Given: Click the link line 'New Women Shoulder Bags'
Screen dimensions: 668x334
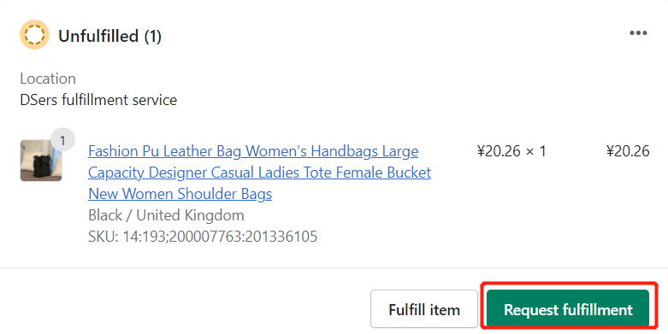Looking at the screenshot, I should coord(180,194).
